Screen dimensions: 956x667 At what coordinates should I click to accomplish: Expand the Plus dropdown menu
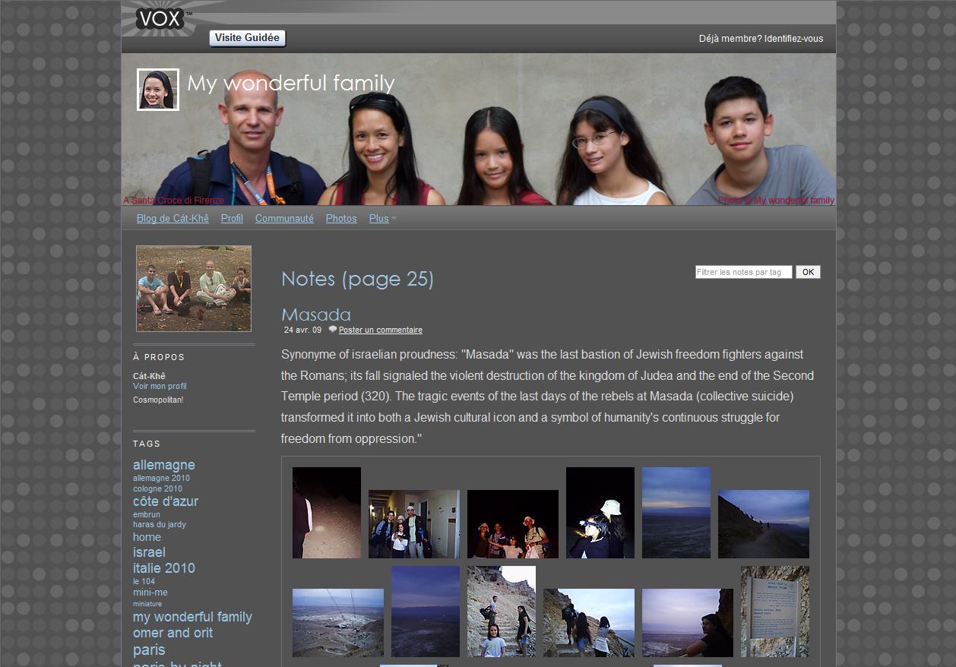[382, 219]
